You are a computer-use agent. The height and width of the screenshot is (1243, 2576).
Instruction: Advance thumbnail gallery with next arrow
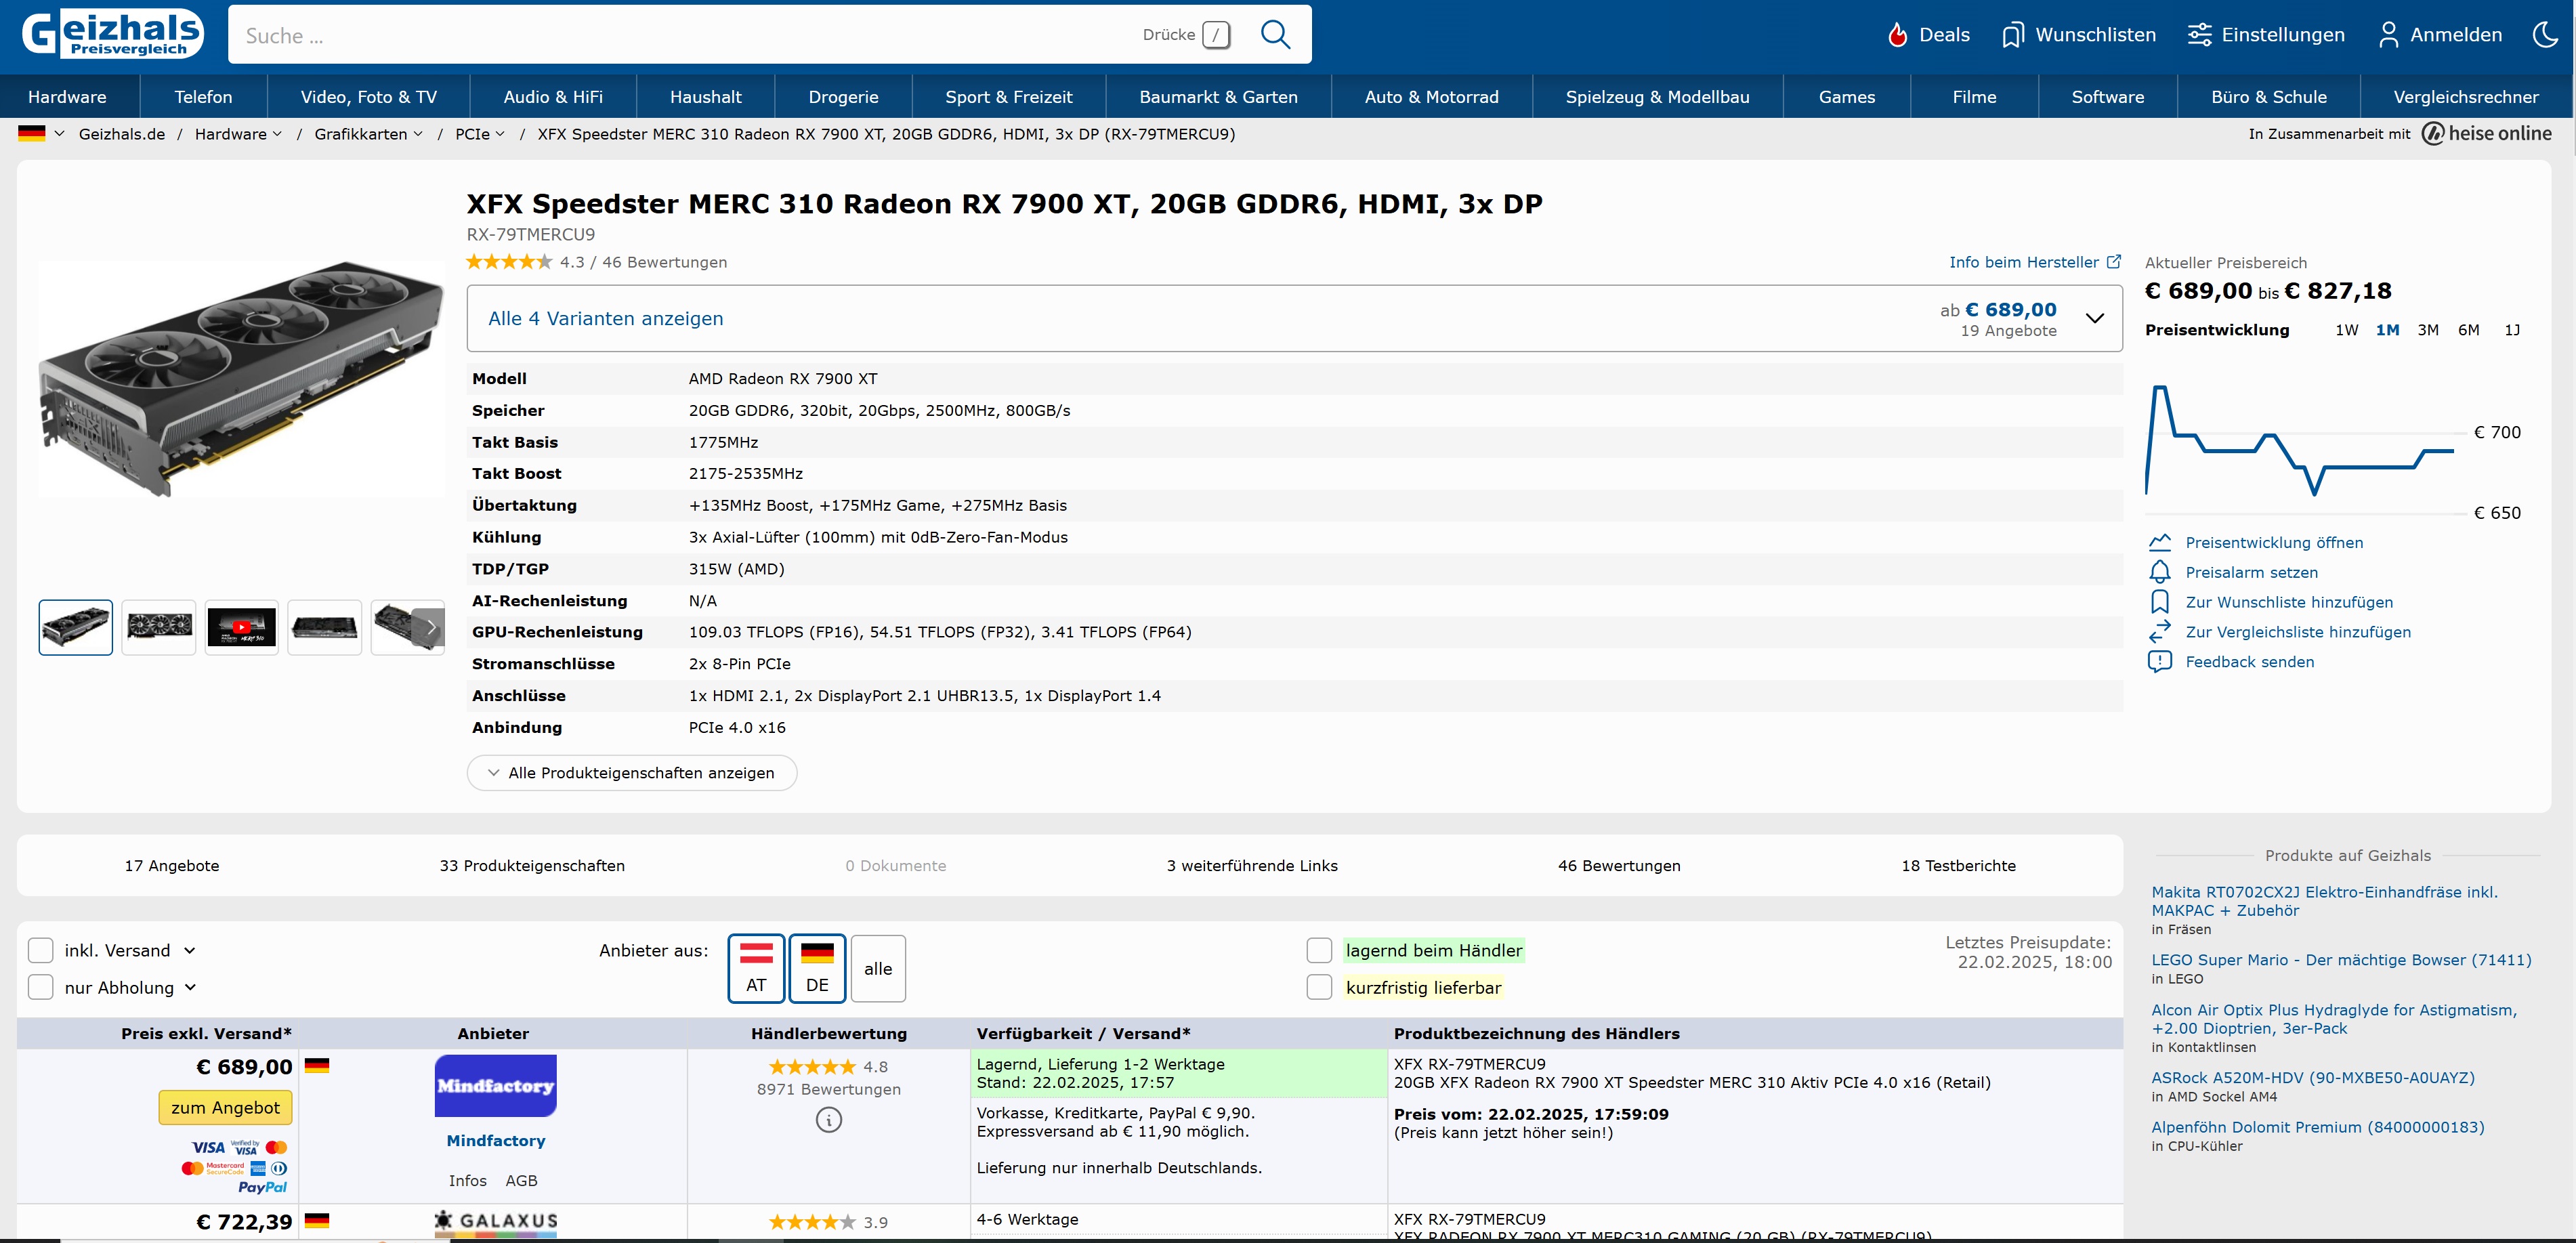tap(430, 628)
